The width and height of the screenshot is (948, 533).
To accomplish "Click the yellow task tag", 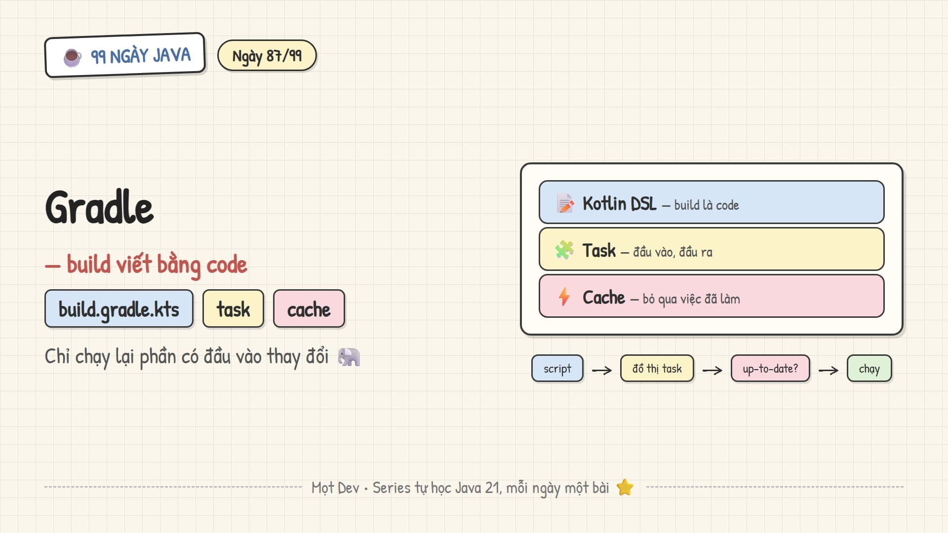I will (233, 309).
